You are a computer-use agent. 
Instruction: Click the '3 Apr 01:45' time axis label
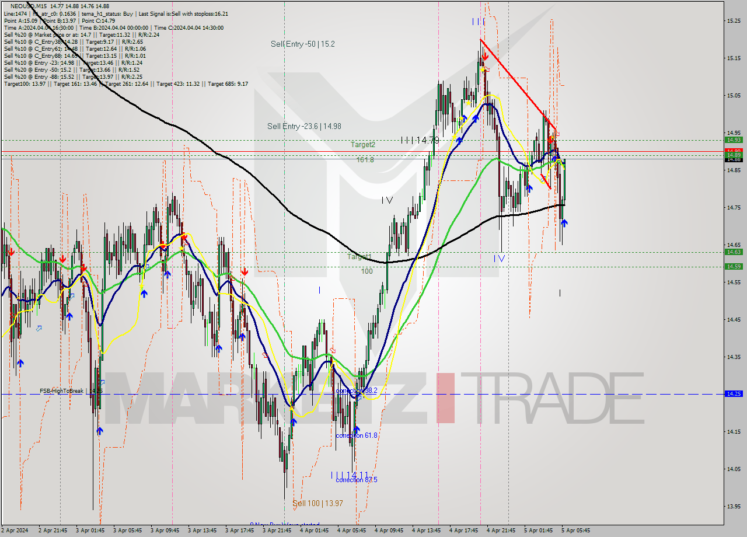click(89, 531)
